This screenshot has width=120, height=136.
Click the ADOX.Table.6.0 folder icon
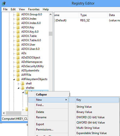(x=18, y=40)
